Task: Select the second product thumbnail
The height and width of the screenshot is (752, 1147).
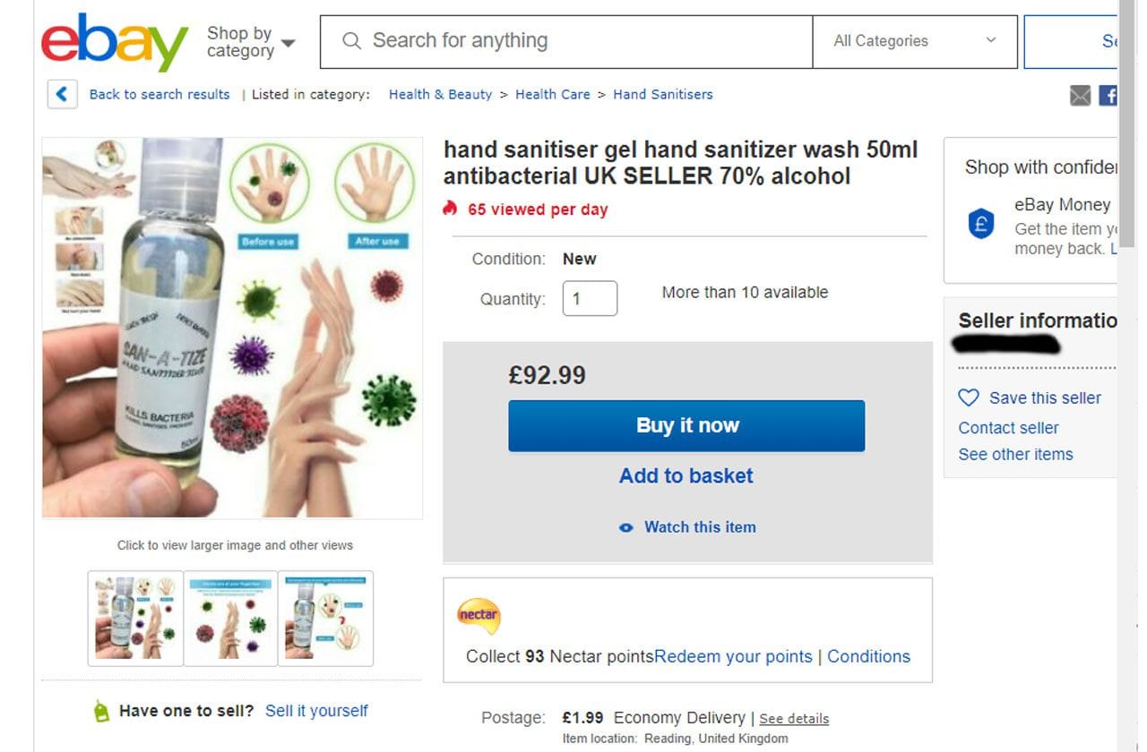Action: pos(231,618)
